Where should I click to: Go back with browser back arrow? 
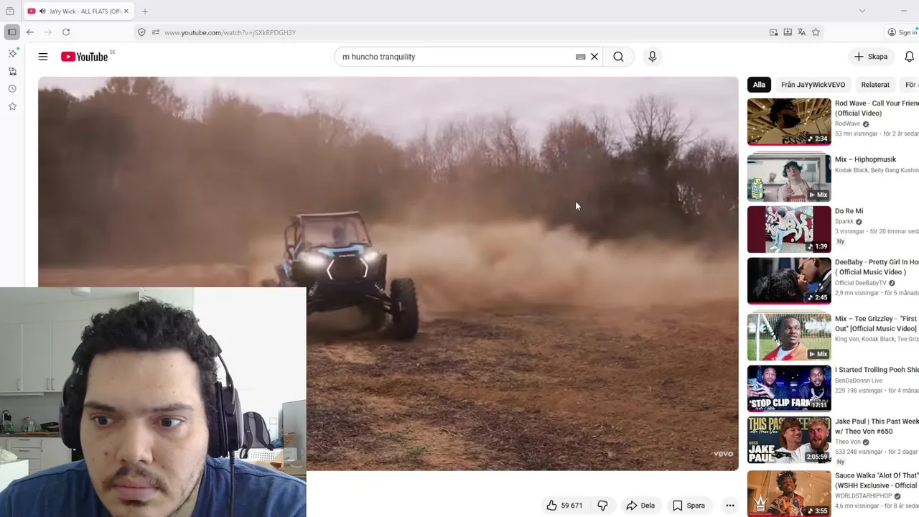[30, 32]
